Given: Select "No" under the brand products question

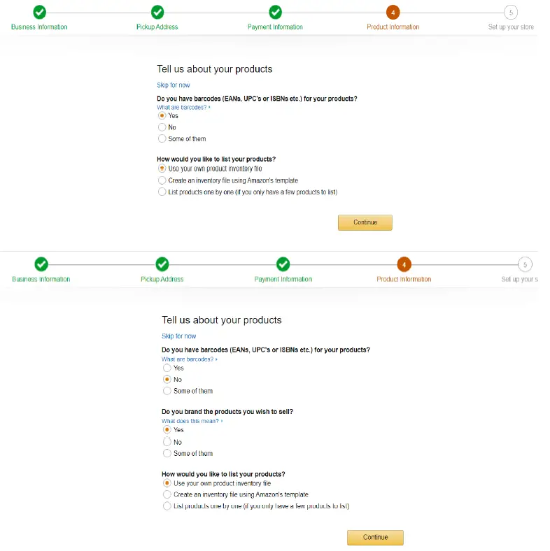Looking at the screenshot, I should 167,442.
